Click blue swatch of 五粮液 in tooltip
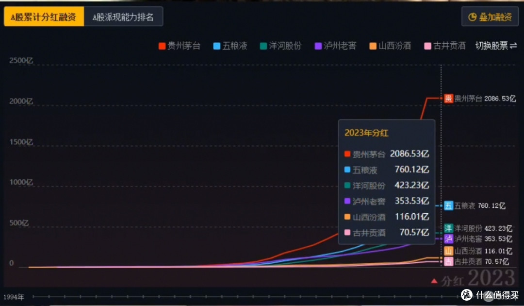This screenshot has height=306, width=524. 347,170
